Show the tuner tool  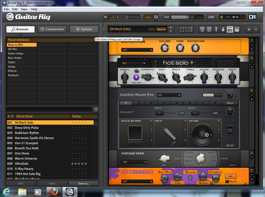[x=216, y=29]
